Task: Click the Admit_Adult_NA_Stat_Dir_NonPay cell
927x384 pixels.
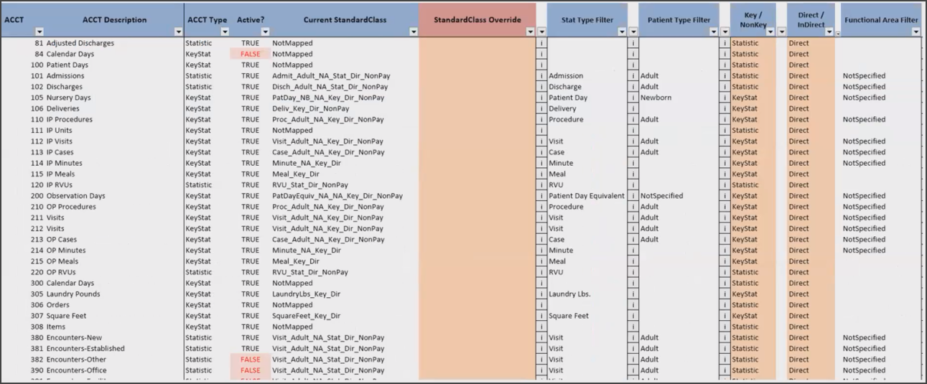Action: pos(345,75)
